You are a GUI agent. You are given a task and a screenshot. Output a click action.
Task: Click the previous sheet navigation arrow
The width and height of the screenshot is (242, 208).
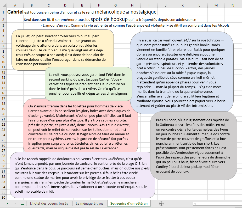8,204
